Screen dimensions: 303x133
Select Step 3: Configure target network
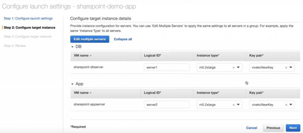[x=28, y=36]
